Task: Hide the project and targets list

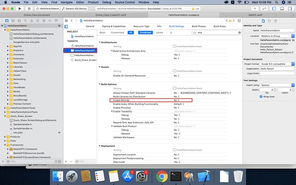Action: (66, 27)
